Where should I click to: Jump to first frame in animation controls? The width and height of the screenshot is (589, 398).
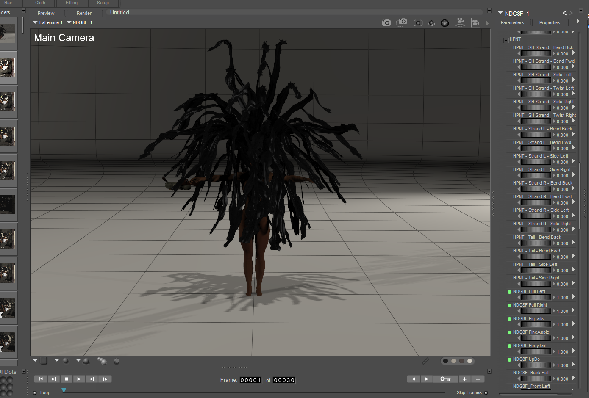[41, 379]
